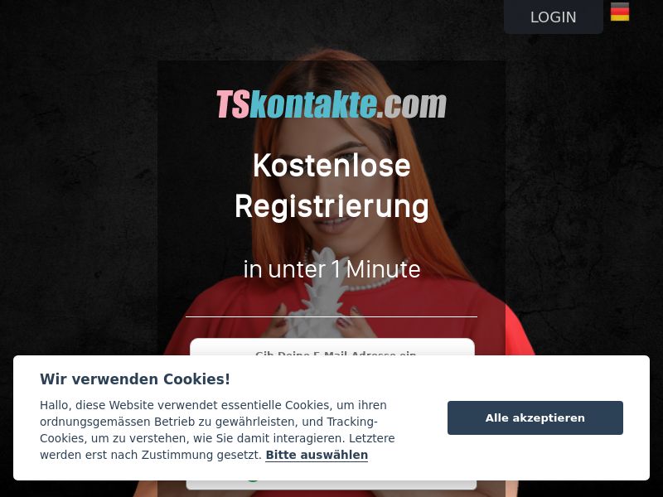Select the Kostenlose Registrierung heading
This screenshot has width=663, height=497.
tap(331, 186)
